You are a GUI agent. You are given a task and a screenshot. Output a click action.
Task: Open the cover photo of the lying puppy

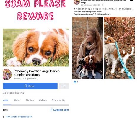(36, 47)
